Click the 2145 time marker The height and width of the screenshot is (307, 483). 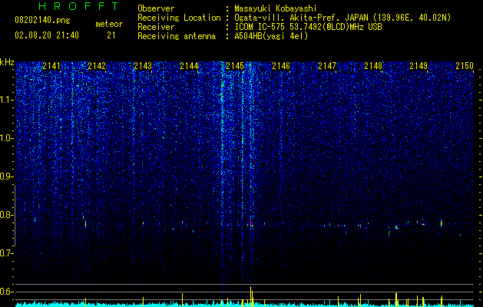(x=235, y=66)
